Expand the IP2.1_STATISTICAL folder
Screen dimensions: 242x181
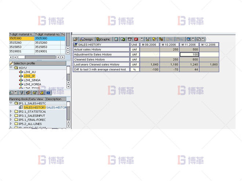coord(11,112)
